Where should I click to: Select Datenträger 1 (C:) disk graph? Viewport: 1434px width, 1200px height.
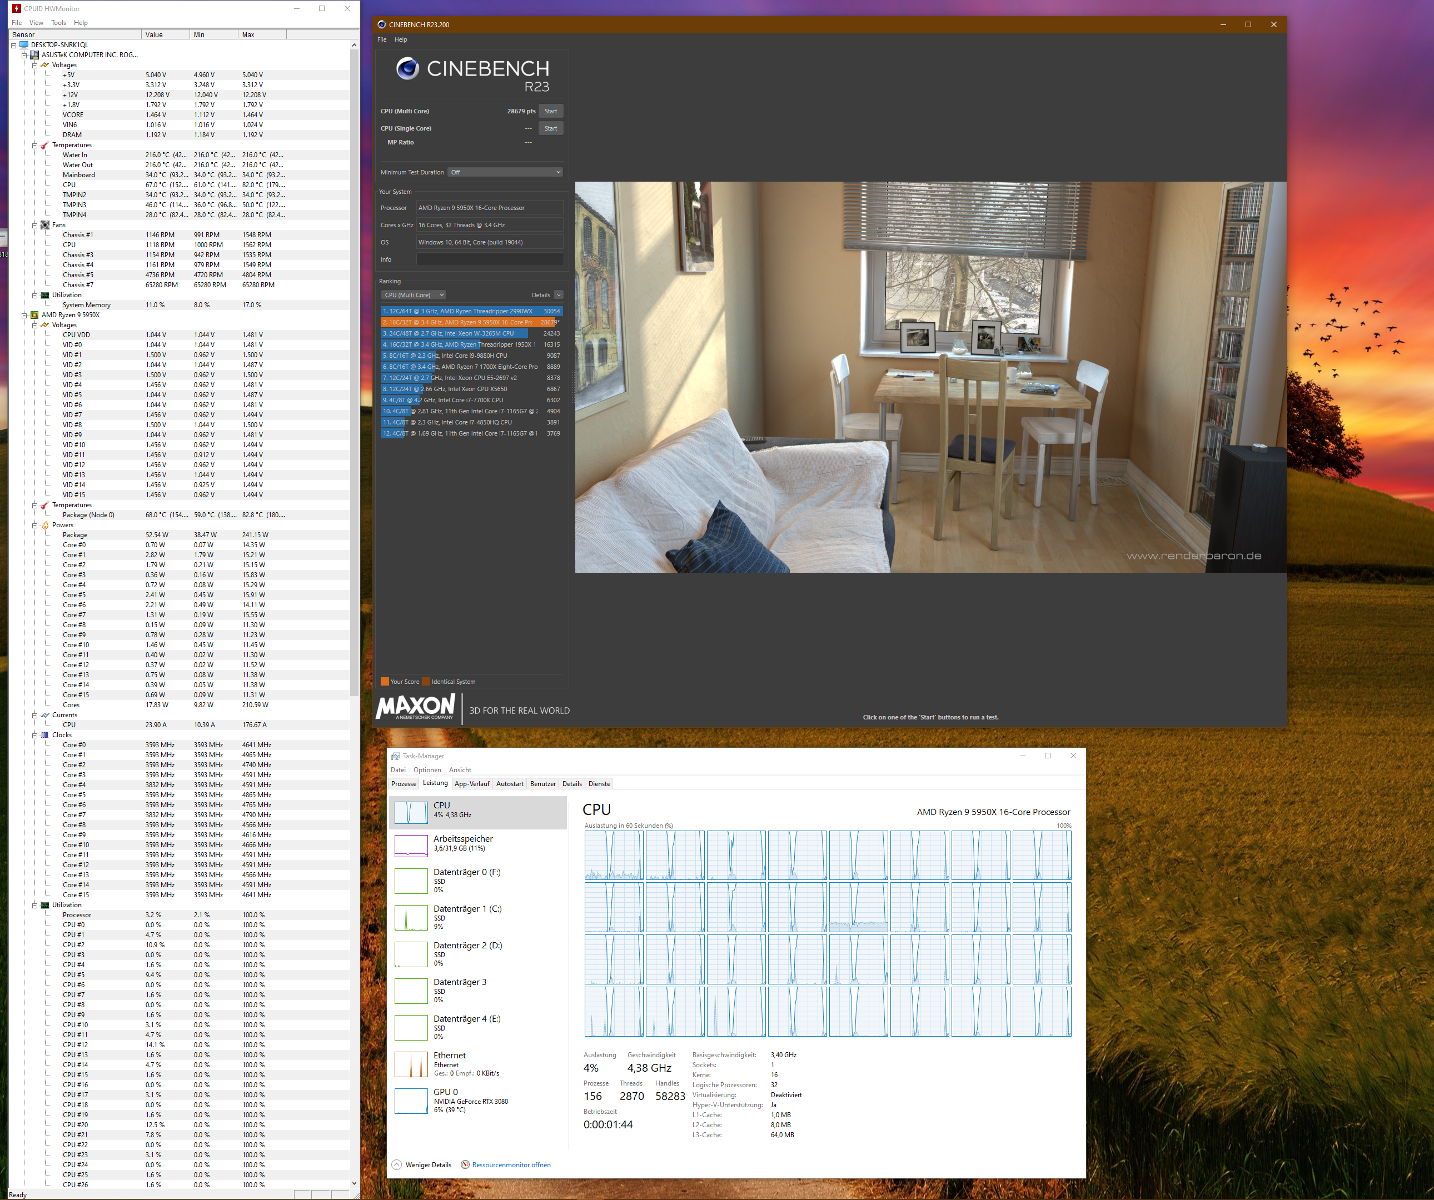coord(411,918)
